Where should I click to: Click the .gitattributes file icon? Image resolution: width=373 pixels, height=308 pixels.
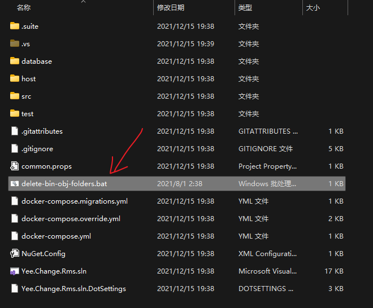pyautogui.click(x=15, y=131)
